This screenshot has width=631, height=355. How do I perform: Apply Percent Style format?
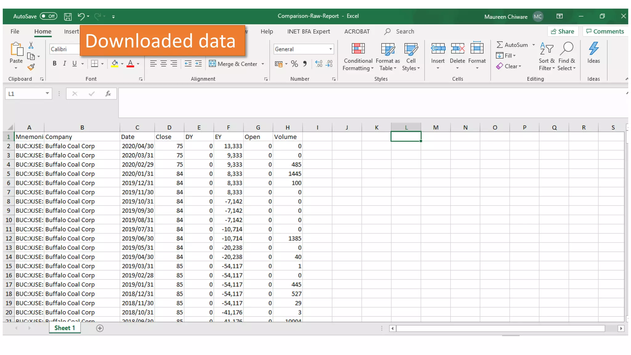coord(295,64)
